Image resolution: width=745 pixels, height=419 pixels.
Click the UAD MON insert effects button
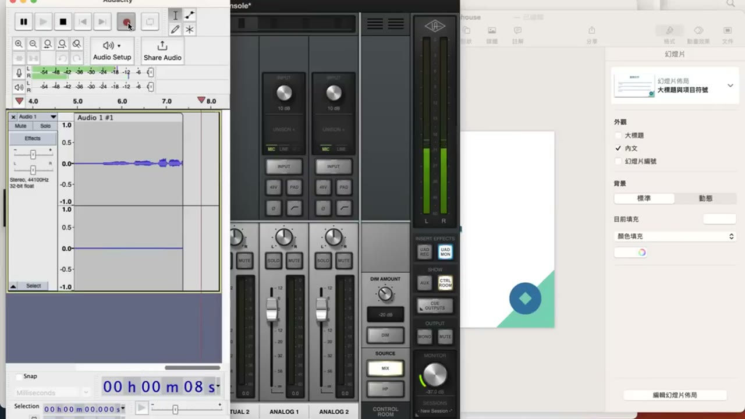(x=445, y=252)
